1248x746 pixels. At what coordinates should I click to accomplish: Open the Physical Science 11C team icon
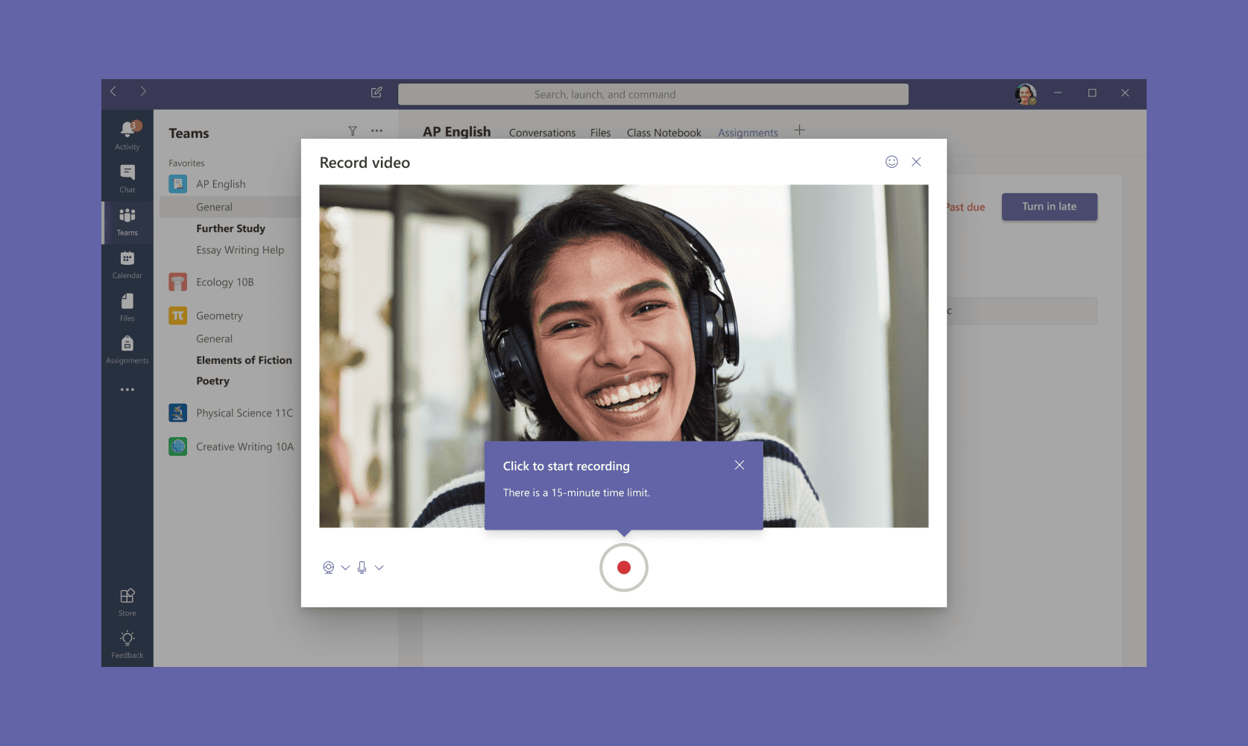[x=177, y=413]
